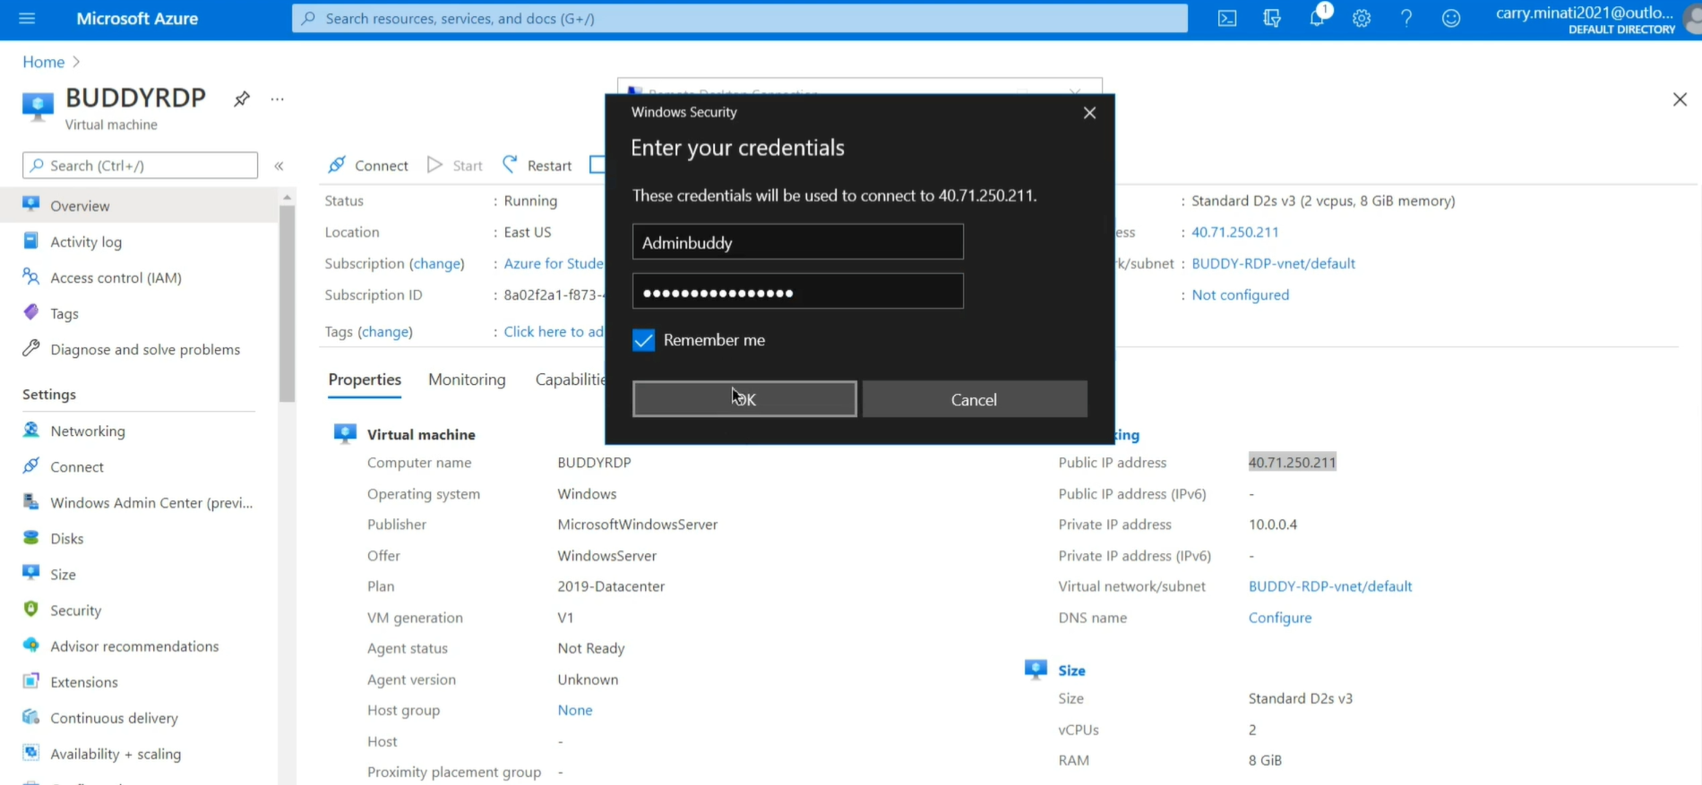
Task: Click the Azure search resources box
Action: tap(740, 19)
